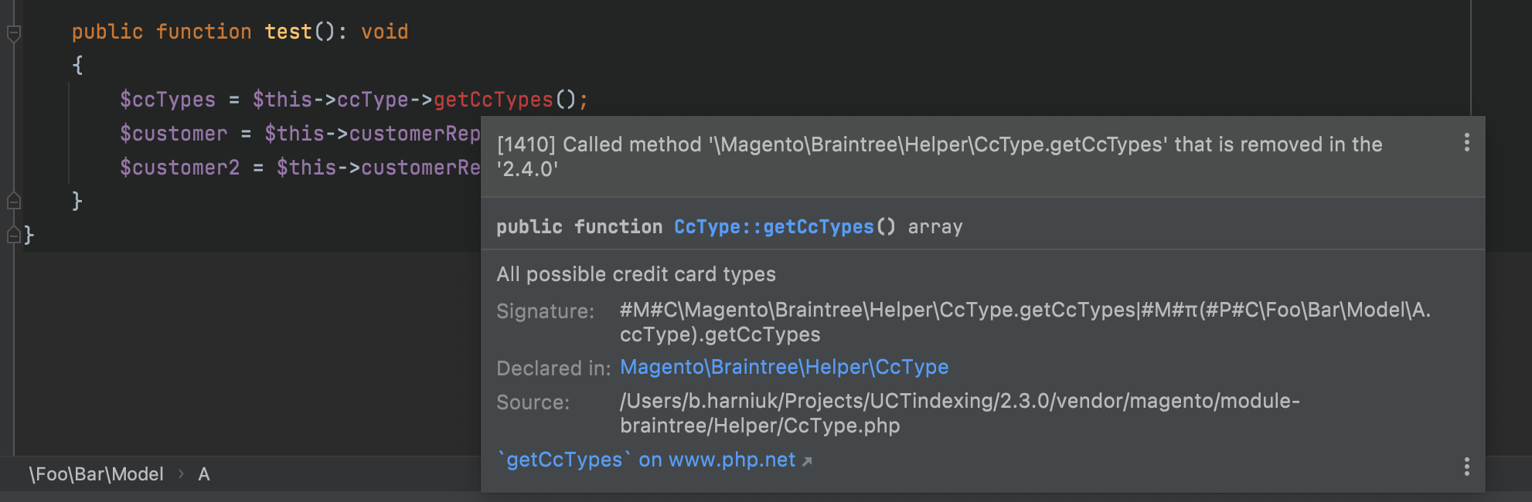Click the void return type keyword

coord(384,32)
